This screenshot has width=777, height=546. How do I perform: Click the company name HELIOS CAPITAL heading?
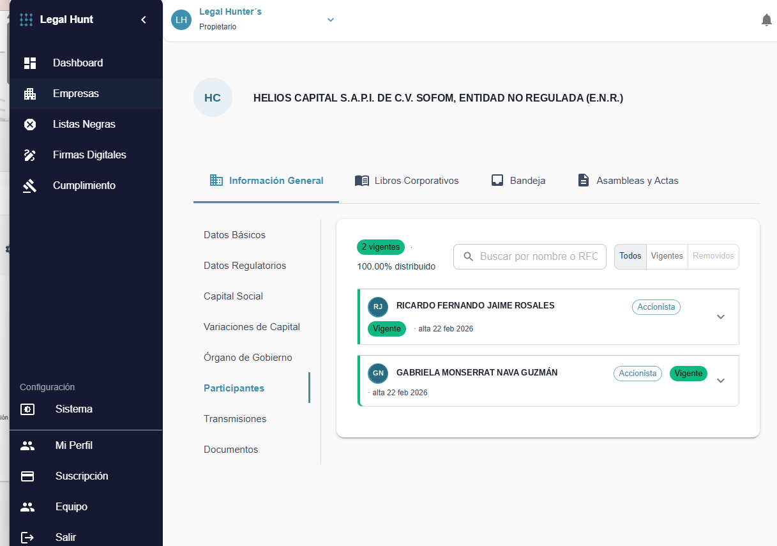pos(438,98)
